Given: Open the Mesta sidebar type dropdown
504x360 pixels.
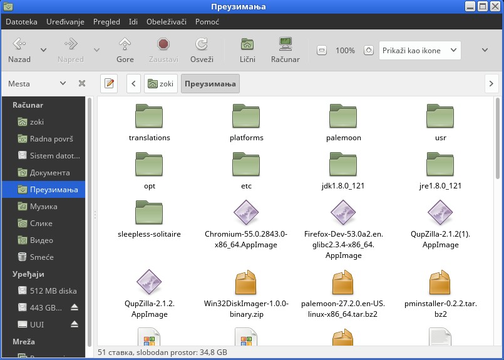Looking at the screenshot, I should 63,83.
